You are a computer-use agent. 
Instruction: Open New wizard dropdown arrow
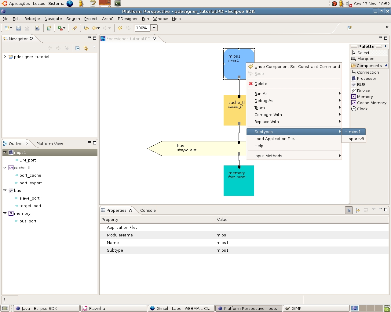coord(11,28)
